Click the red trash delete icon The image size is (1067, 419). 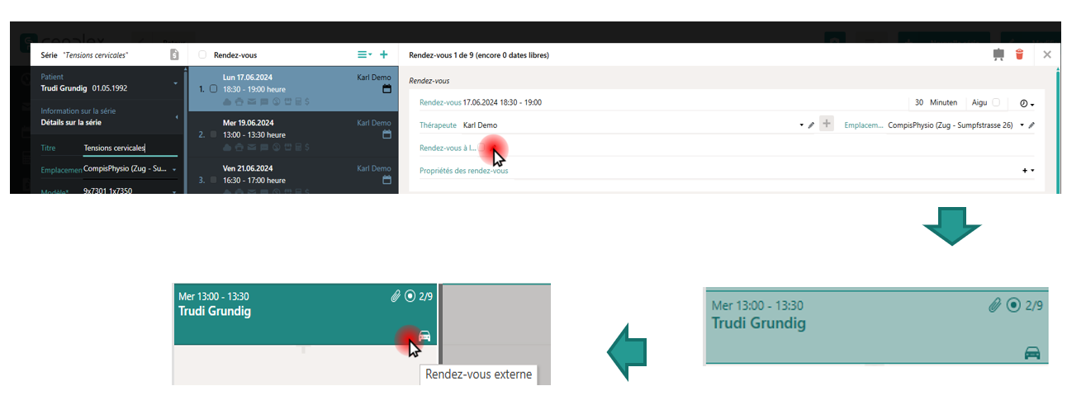coord(1019,54)
